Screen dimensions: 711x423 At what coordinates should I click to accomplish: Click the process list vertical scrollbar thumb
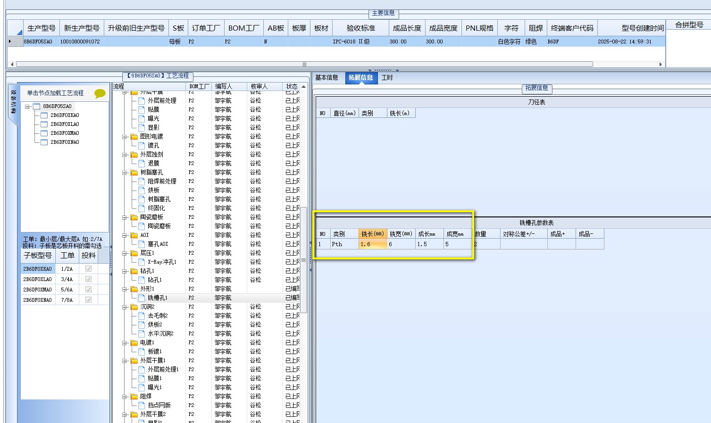point(304,260)
